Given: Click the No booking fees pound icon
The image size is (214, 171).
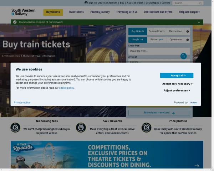Looking at the screenshot, I should [15, 128].
